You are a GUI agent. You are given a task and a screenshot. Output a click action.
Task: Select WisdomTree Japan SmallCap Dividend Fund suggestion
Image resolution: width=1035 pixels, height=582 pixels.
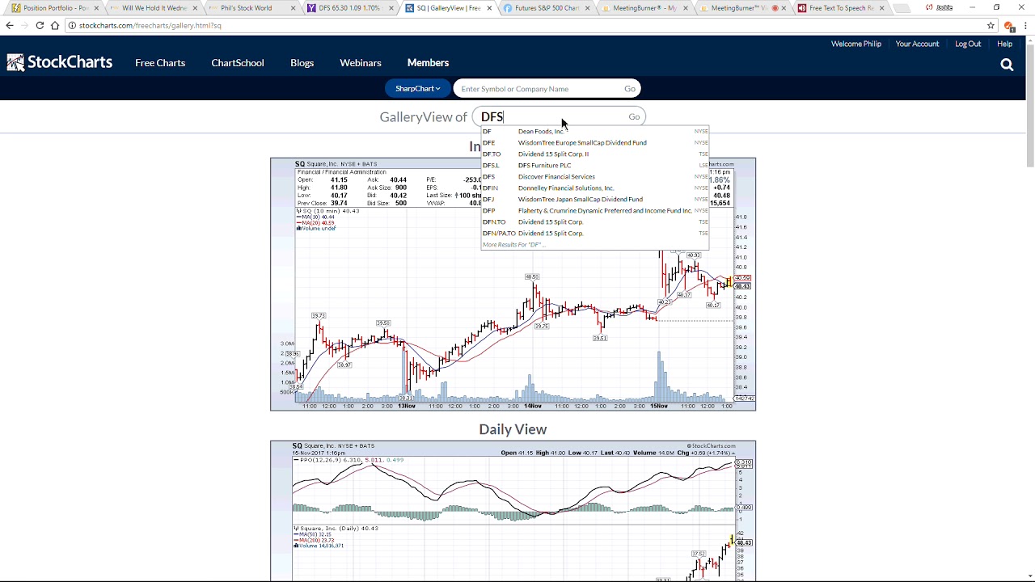click(595, 199)
